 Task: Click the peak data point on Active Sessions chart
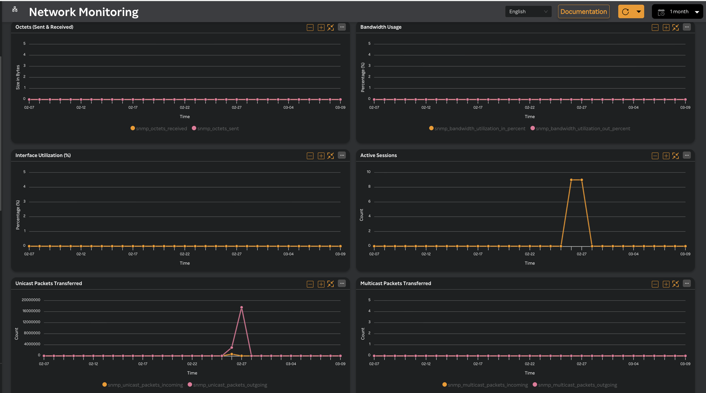572,180
